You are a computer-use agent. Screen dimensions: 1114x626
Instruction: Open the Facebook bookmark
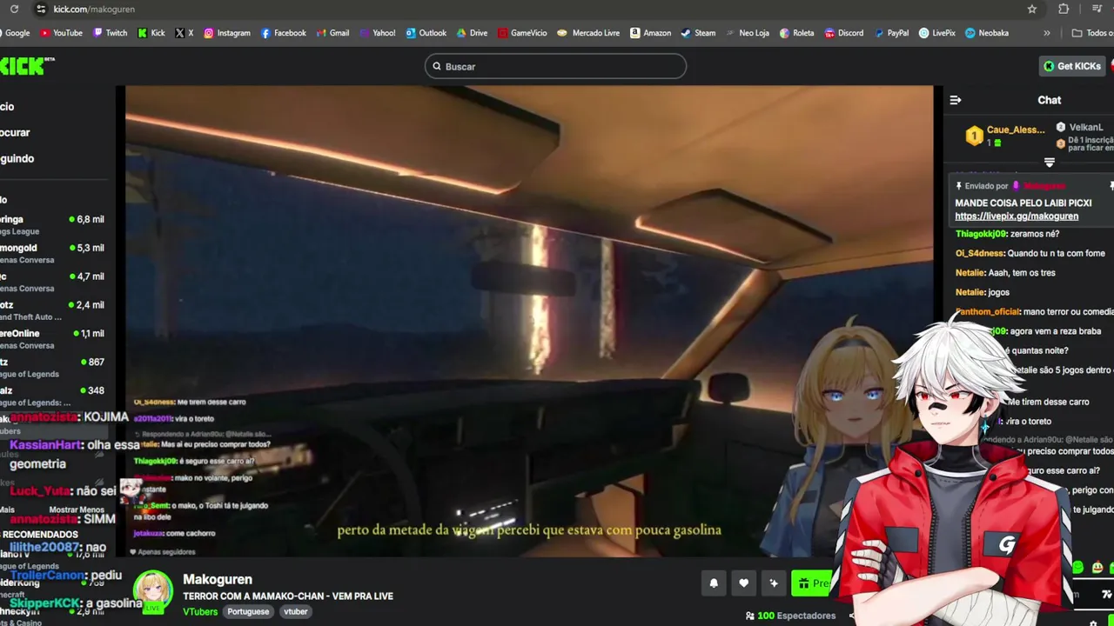coord(283,33)
